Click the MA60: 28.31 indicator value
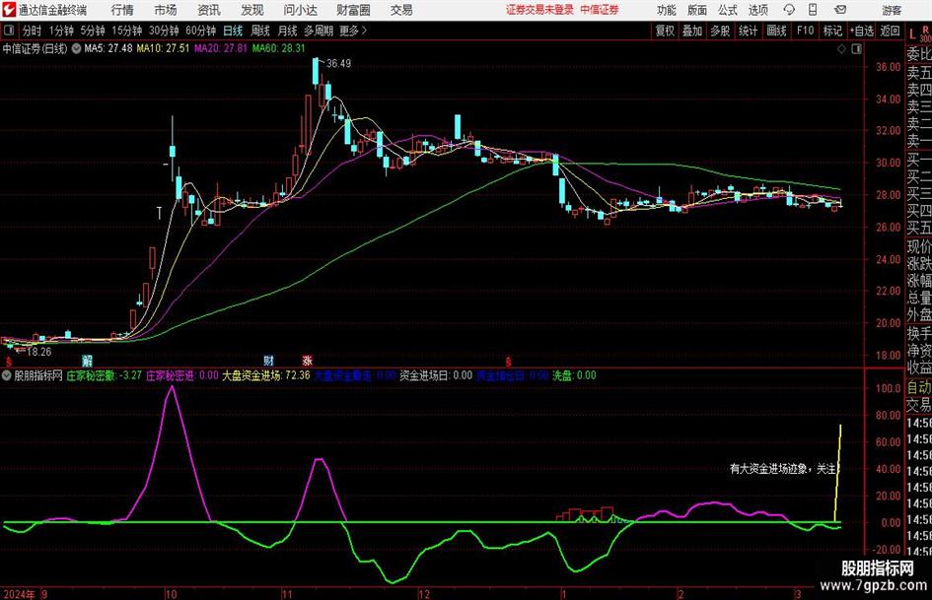932x600 pixels. click(278, 48)
